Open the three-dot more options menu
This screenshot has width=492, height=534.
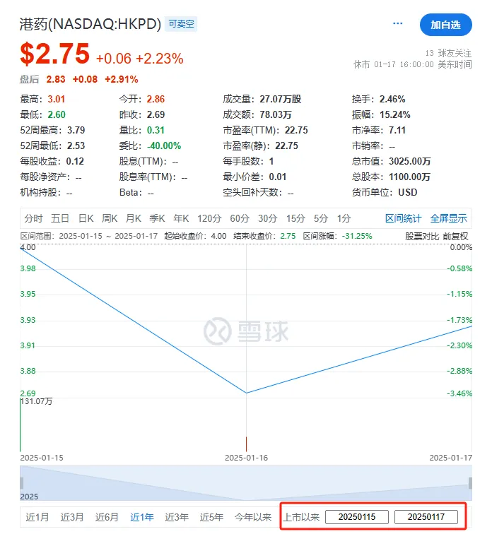(x=397, y=23)
